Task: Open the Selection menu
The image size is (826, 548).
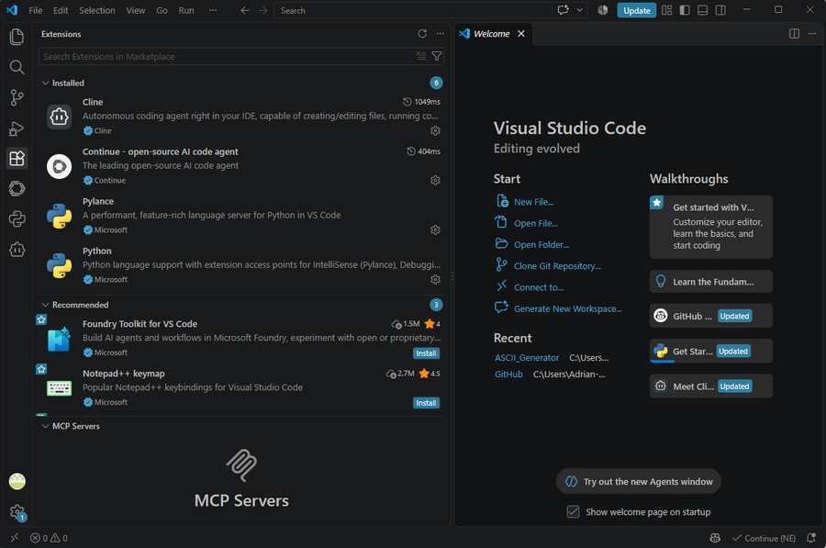Action: [x=97, y=10]
